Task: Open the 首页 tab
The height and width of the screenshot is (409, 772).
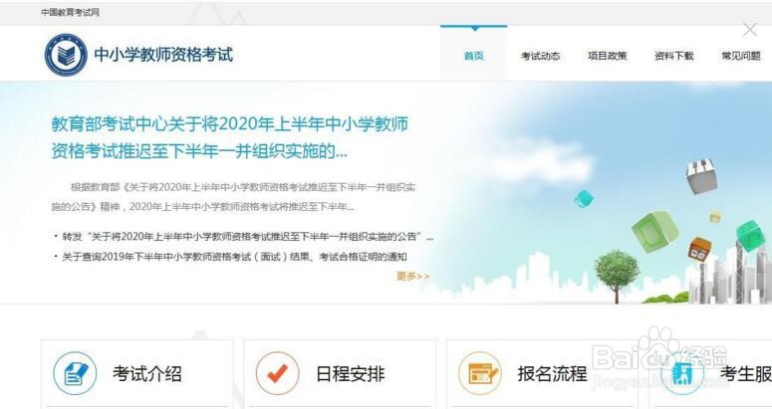Action: 473,56
